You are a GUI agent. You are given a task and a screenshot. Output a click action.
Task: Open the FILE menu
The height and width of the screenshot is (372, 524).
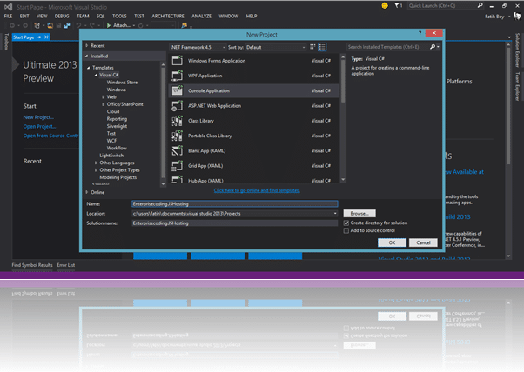pos(8,16)
